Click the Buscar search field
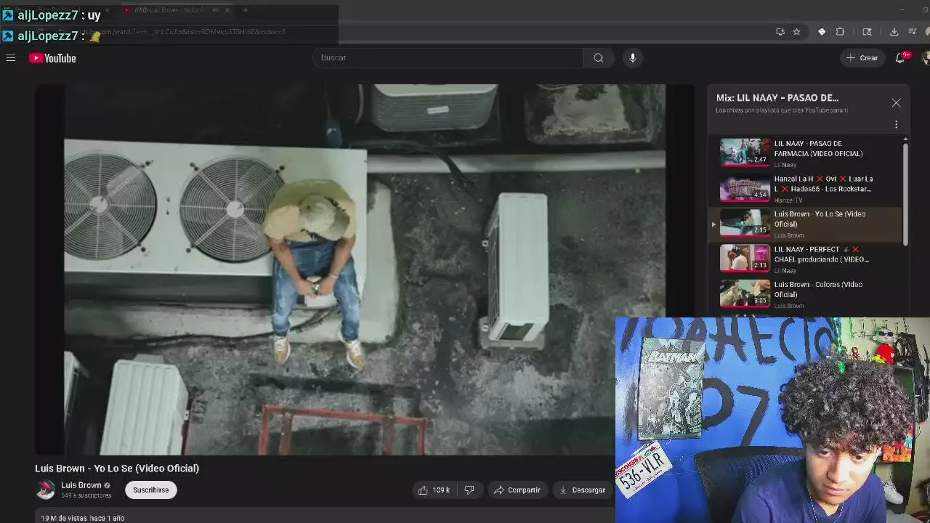Viewport: 930px width, 523px height. (x=448, y=57)
